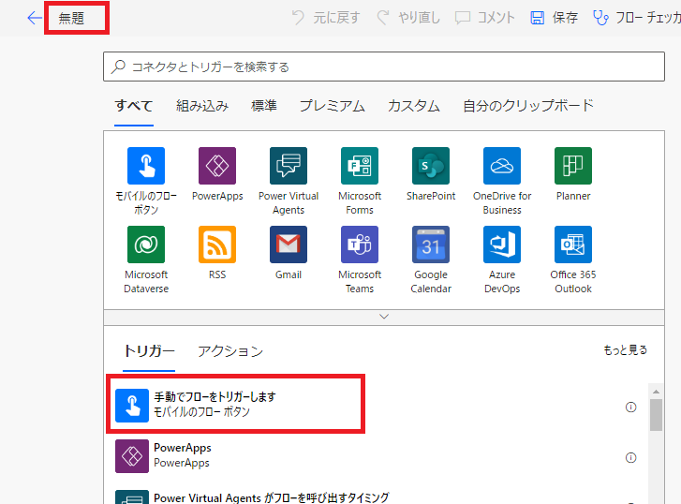Select the OneDrive for Business connector
Image resolution: width=681 pixels, height=504 pixels.
(502, 181)
